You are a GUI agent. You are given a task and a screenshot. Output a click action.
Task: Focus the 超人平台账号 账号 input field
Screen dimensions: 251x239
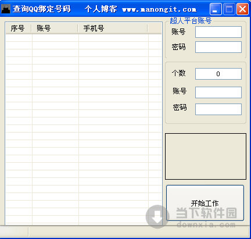[218, 32]
